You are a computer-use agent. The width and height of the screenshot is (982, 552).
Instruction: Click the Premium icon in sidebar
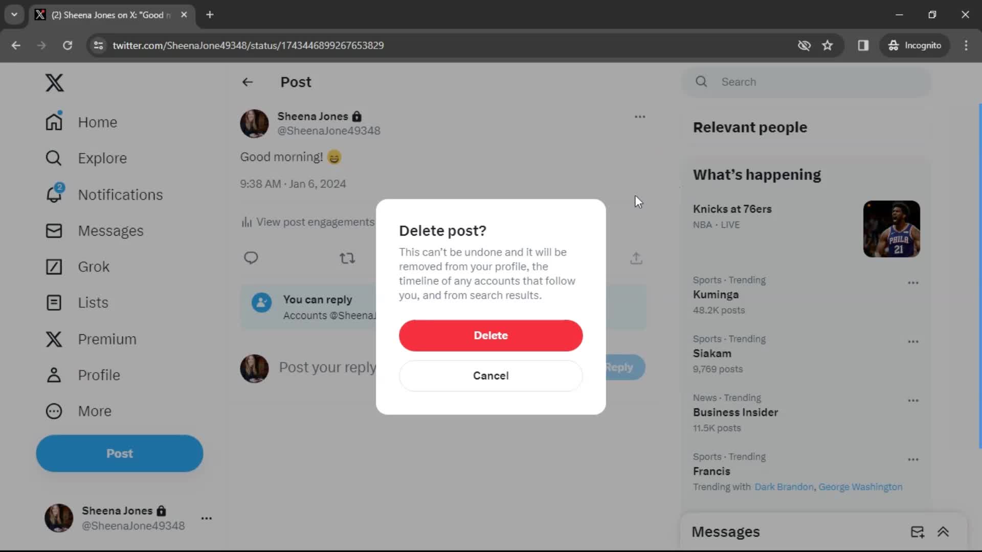pos(54,339)
